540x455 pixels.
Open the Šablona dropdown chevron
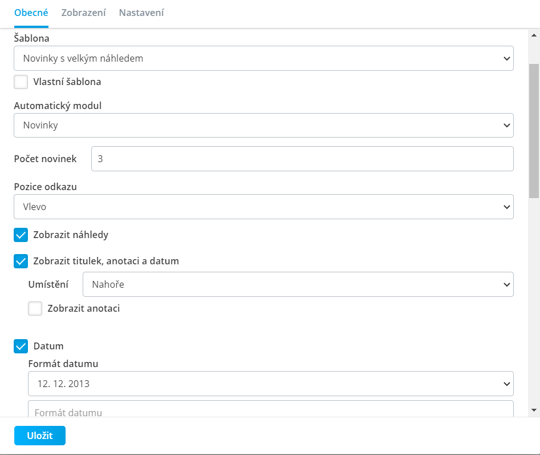tap(506, 59)
